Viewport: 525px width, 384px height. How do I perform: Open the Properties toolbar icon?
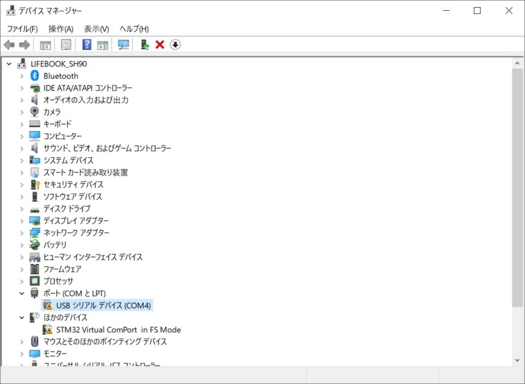pyautogui.click(x=66, y=45)
